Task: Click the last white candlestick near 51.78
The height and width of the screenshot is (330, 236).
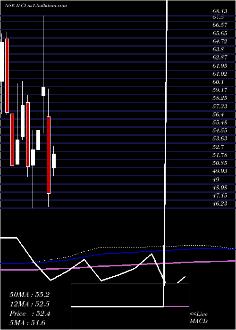Action: pos(54,161)
